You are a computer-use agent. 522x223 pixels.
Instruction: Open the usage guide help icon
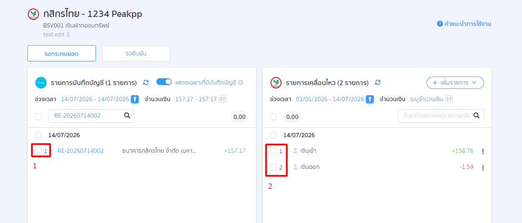[x=440, y=24]
